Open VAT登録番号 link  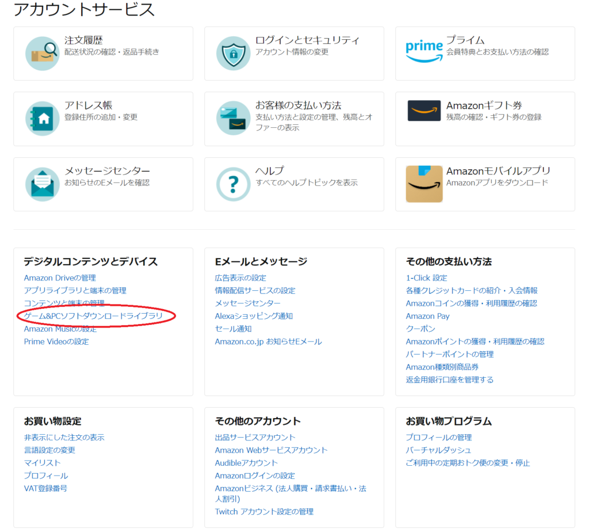click(x=45, y=488)
